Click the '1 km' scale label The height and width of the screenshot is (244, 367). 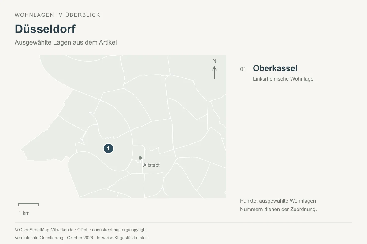[24, 213]
